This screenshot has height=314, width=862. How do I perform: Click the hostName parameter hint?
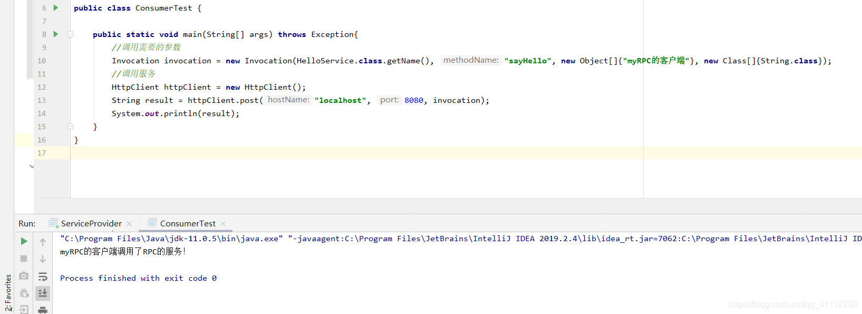click(288, 100)
